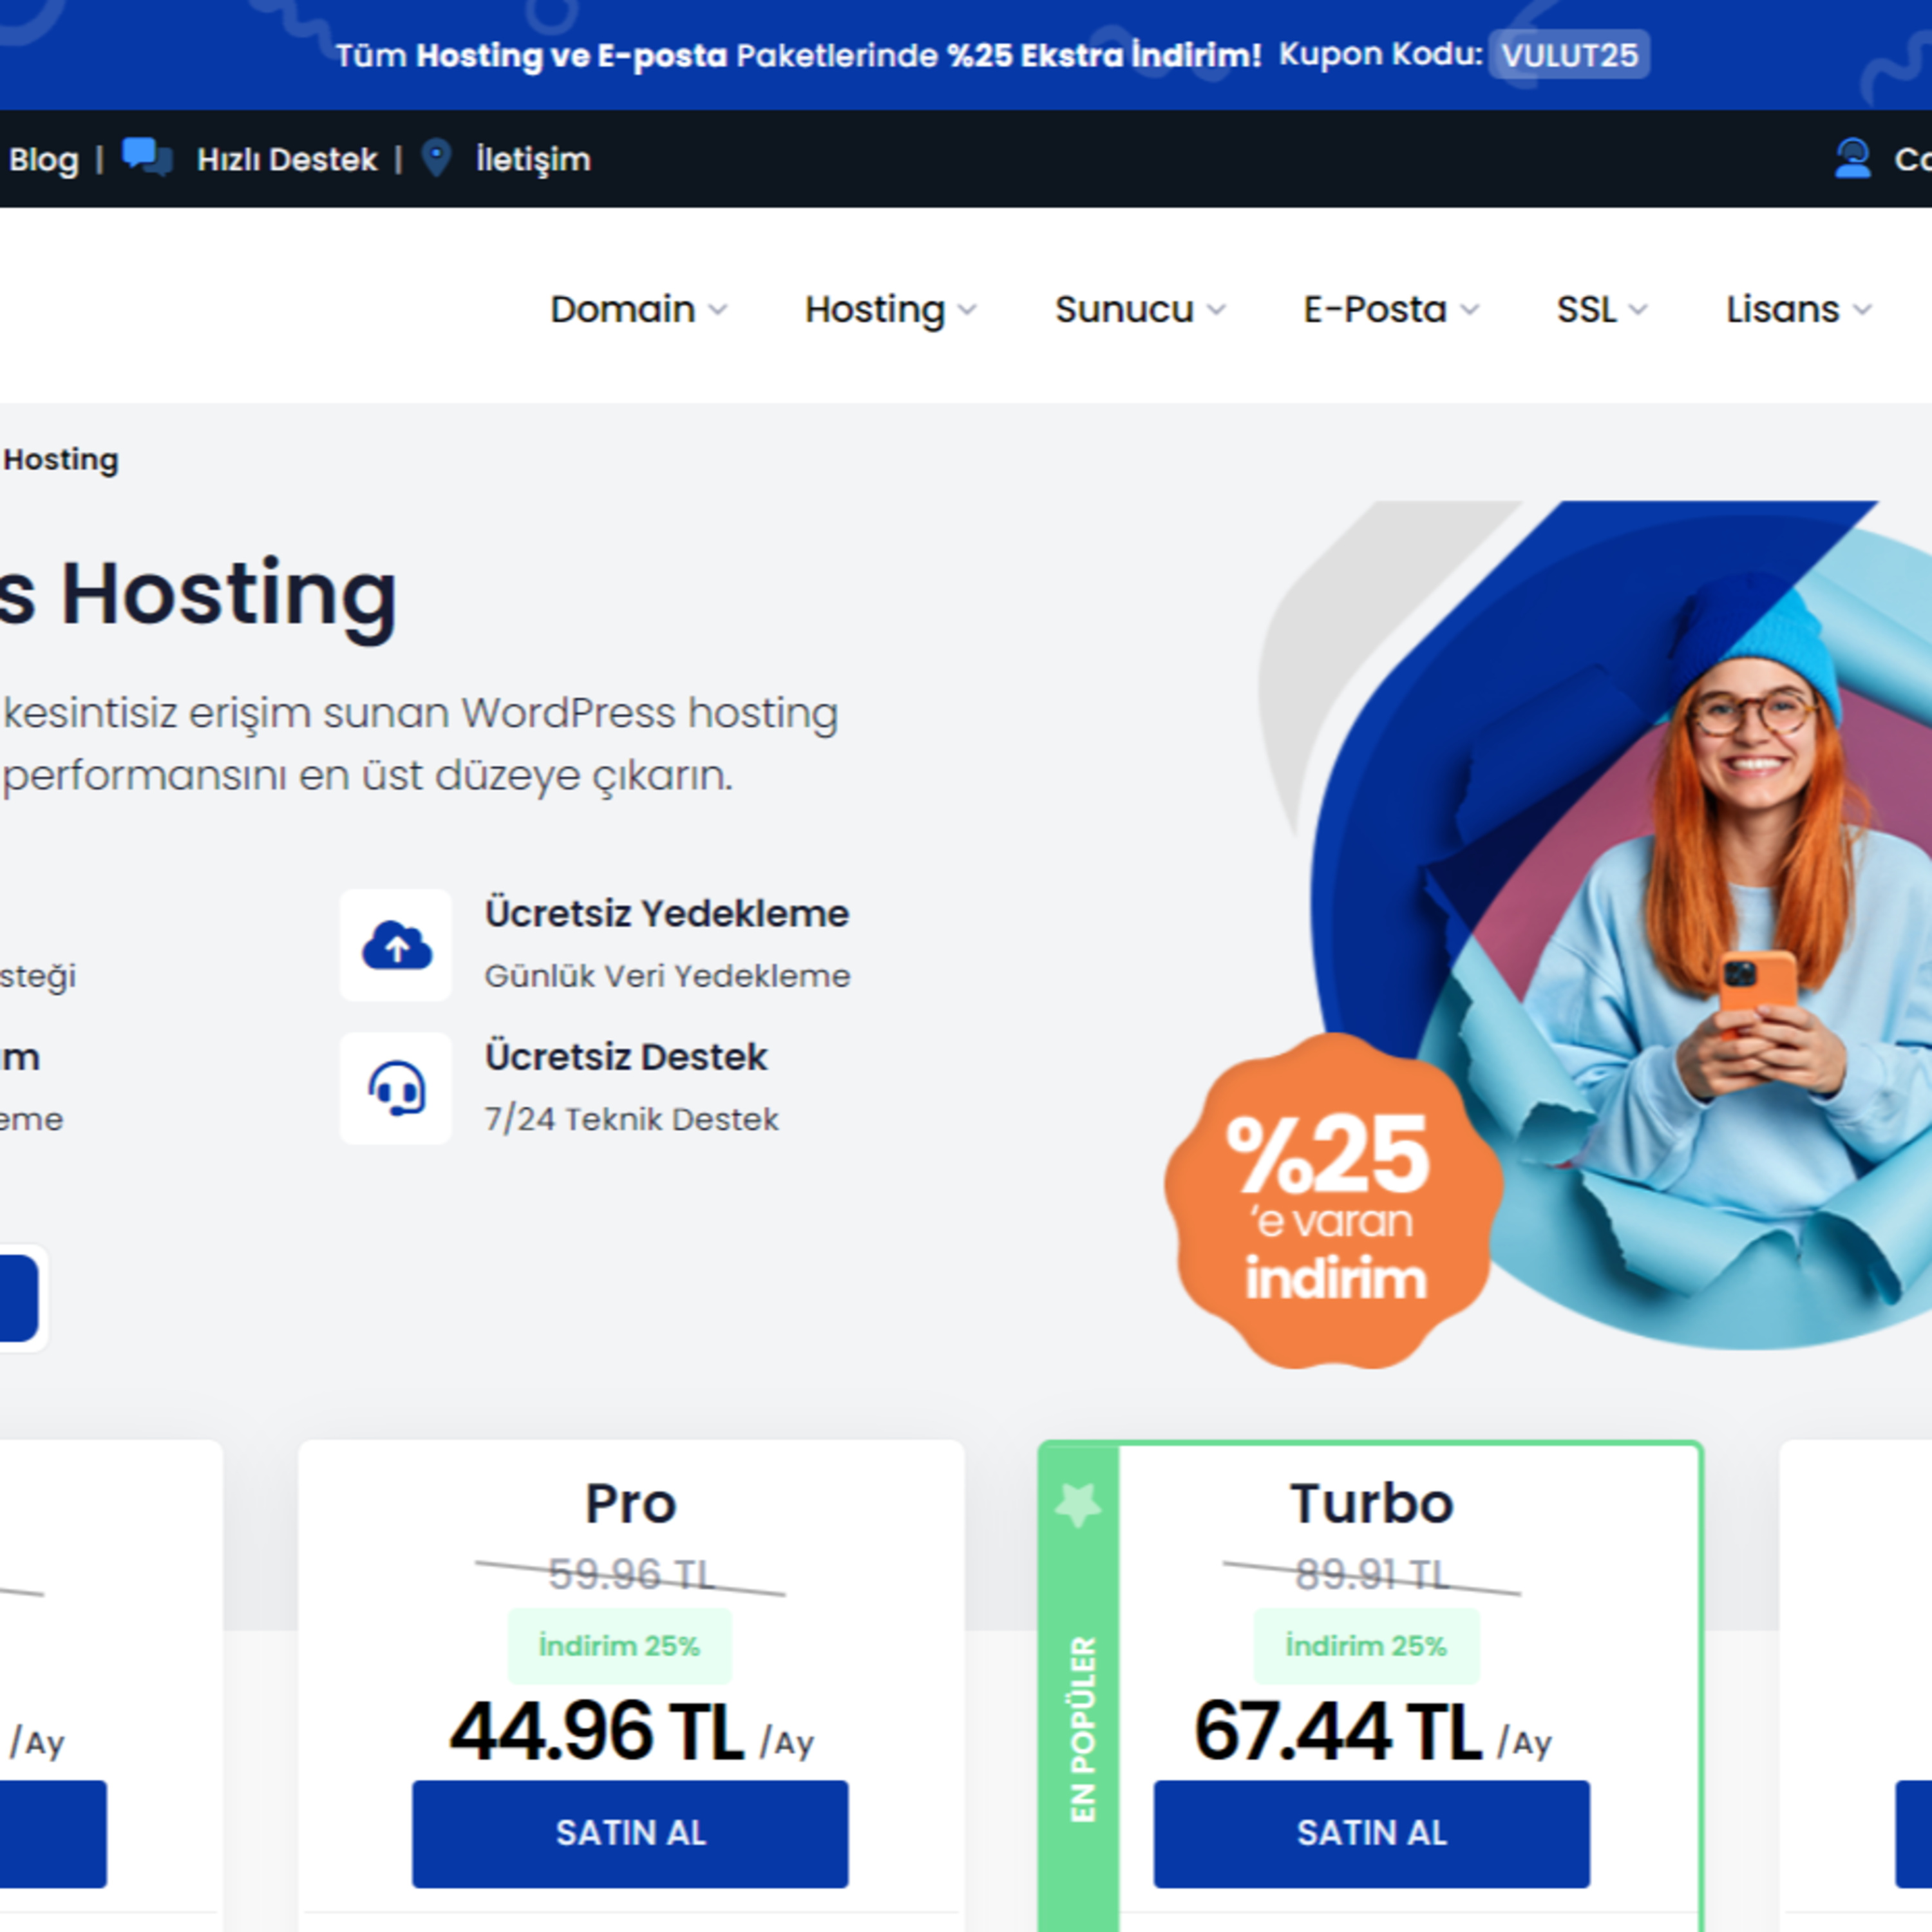Click the Günlük Veri Yedekleme text
Image resolution: width=1932 pixels, height=1932 pixels.
click(x=667, y=976)
